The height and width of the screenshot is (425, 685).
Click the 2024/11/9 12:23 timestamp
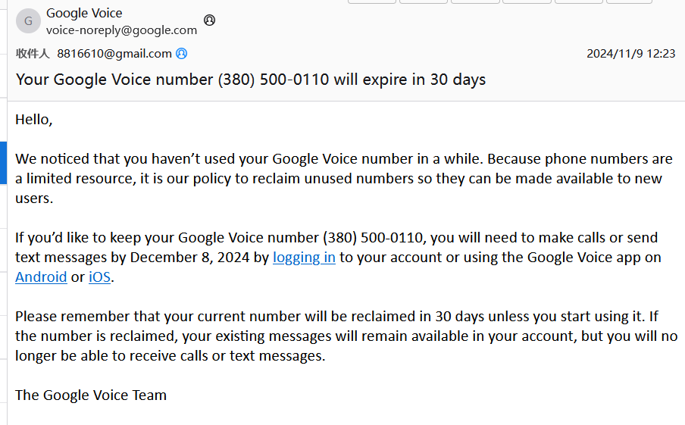pos(631,53)
